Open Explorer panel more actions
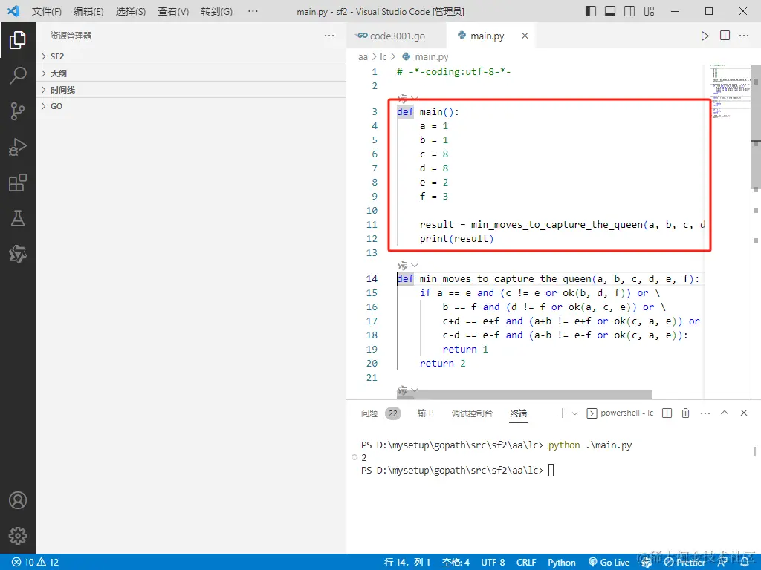This screenshot has height=570, width=761. point(329,36)
